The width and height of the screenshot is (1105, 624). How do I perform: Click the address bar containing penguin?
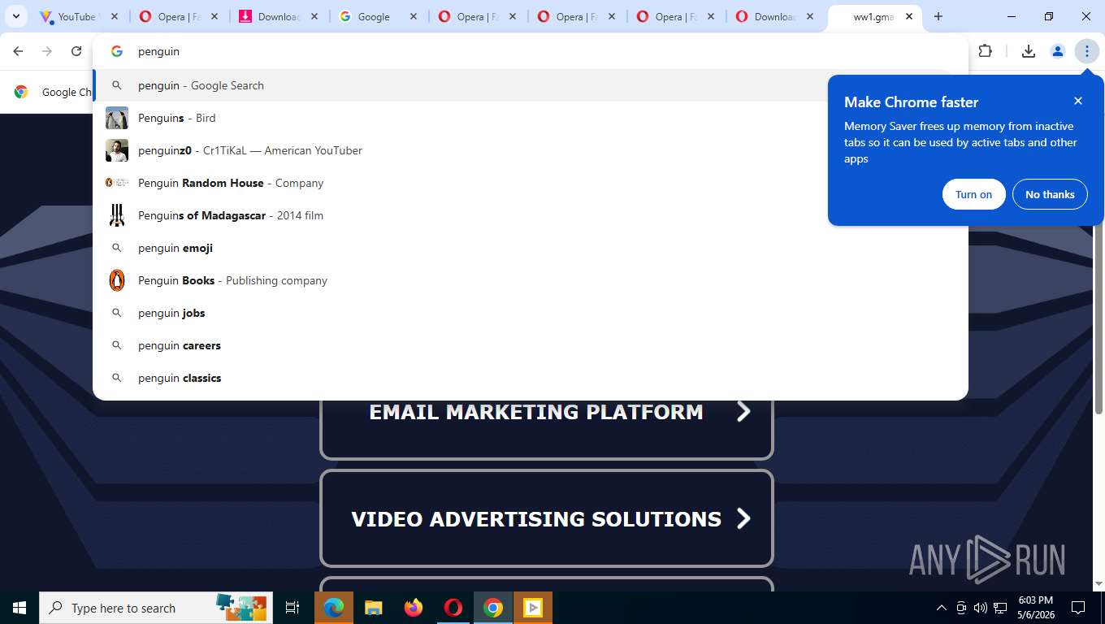coord(531,51)
